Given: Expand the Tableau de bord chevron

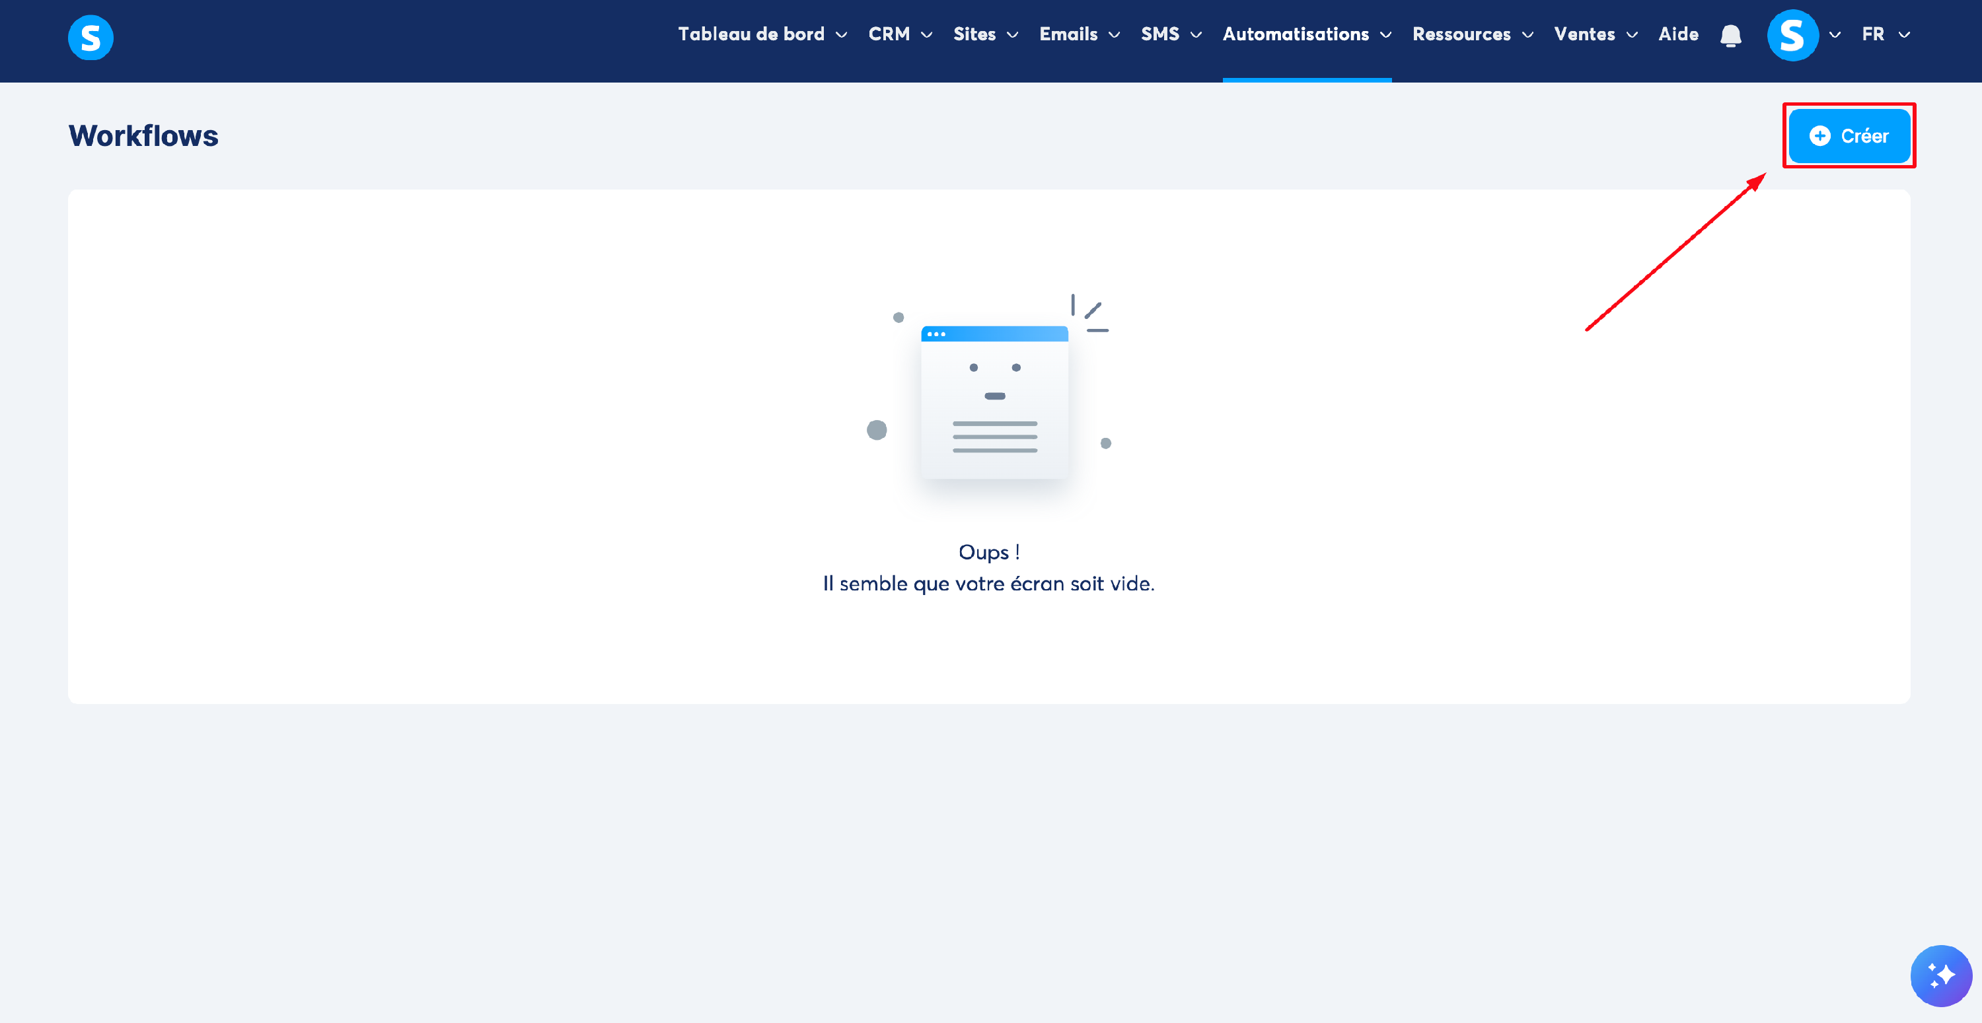Looking at the screenshot, I should tap(842, 36).
